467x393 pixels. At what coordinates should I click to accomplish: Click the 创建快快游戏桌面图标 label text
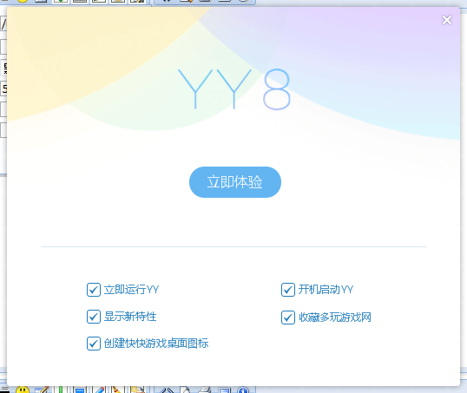point(156,344)
